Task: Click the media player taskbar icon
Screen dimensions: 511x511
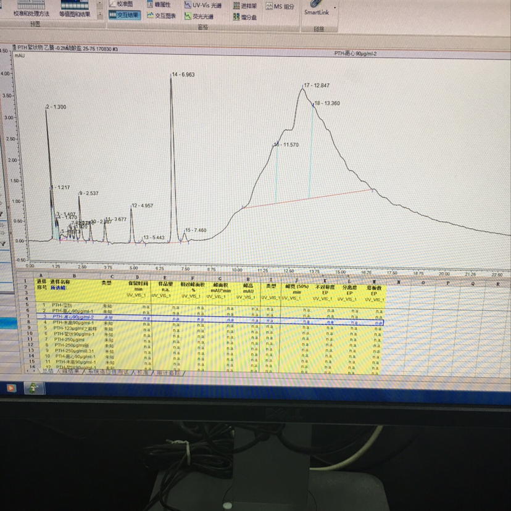Action: (11, 388)
